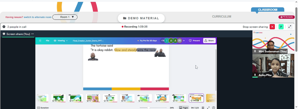Open the Canva Share button
Image resolution: width=298 pixels, height=109 pixels.
tap(209, 41)
